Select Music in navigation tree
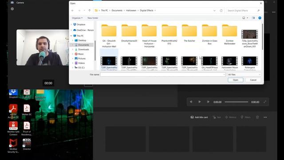Image resolution: width=284 pixels, height=160 pixels. [81, 54]
